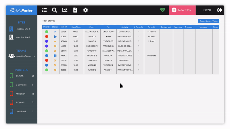Click the Task Status heading

pyautogui.click(x=49, y=21)
